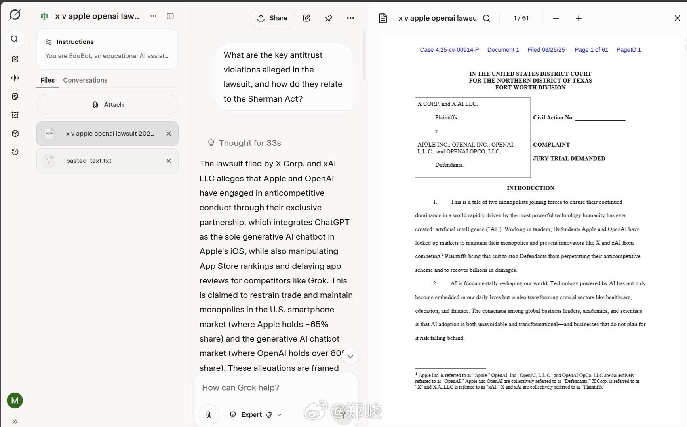
Task: Remove the x v apple openai lawsuit PDF
Action: click(169, 134)
